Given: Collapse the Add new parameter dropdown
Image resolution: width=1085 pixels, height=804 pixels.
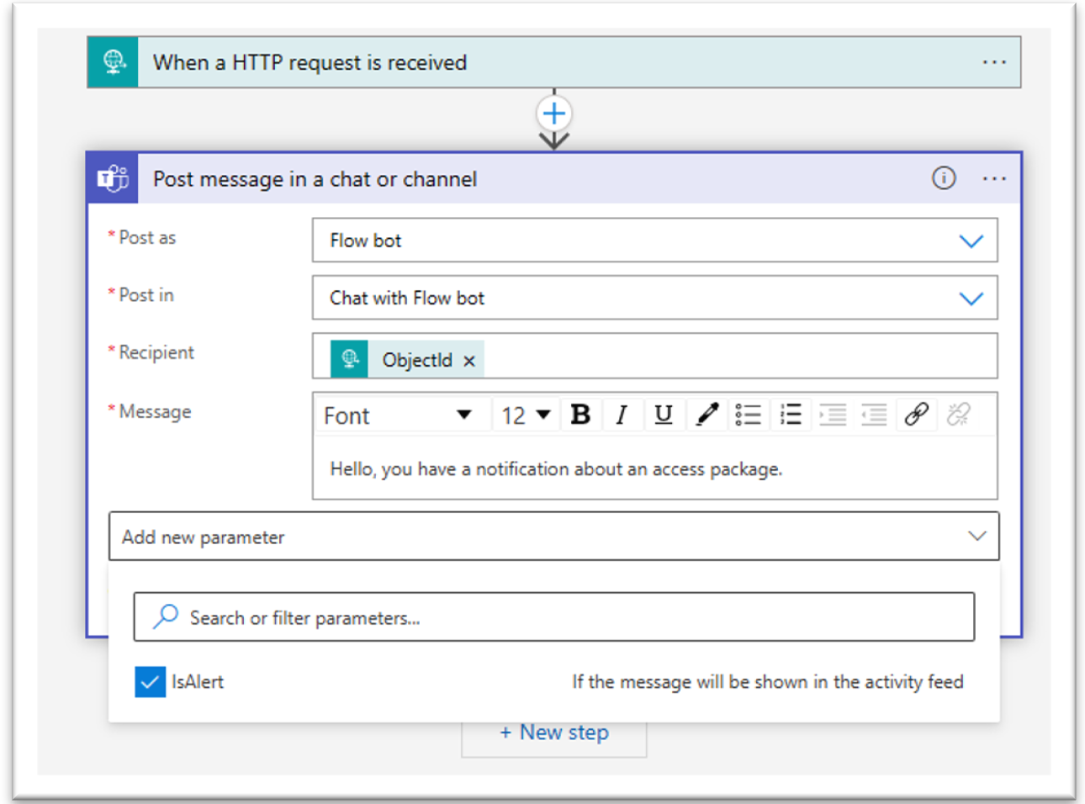Looking at the screenshot, I should pos(977,537).
